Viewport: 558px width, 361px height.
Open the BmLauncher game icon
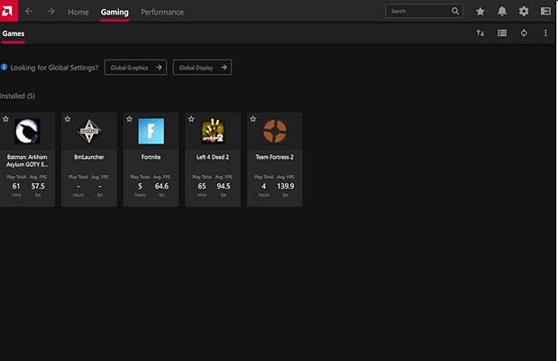pyautogui.click(x=89, y=131)
